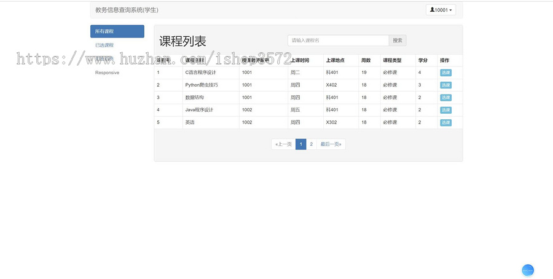Screen dimensions: 553x279
Task: Select the Responsive sidebar entry
Action: pos(107,73)
